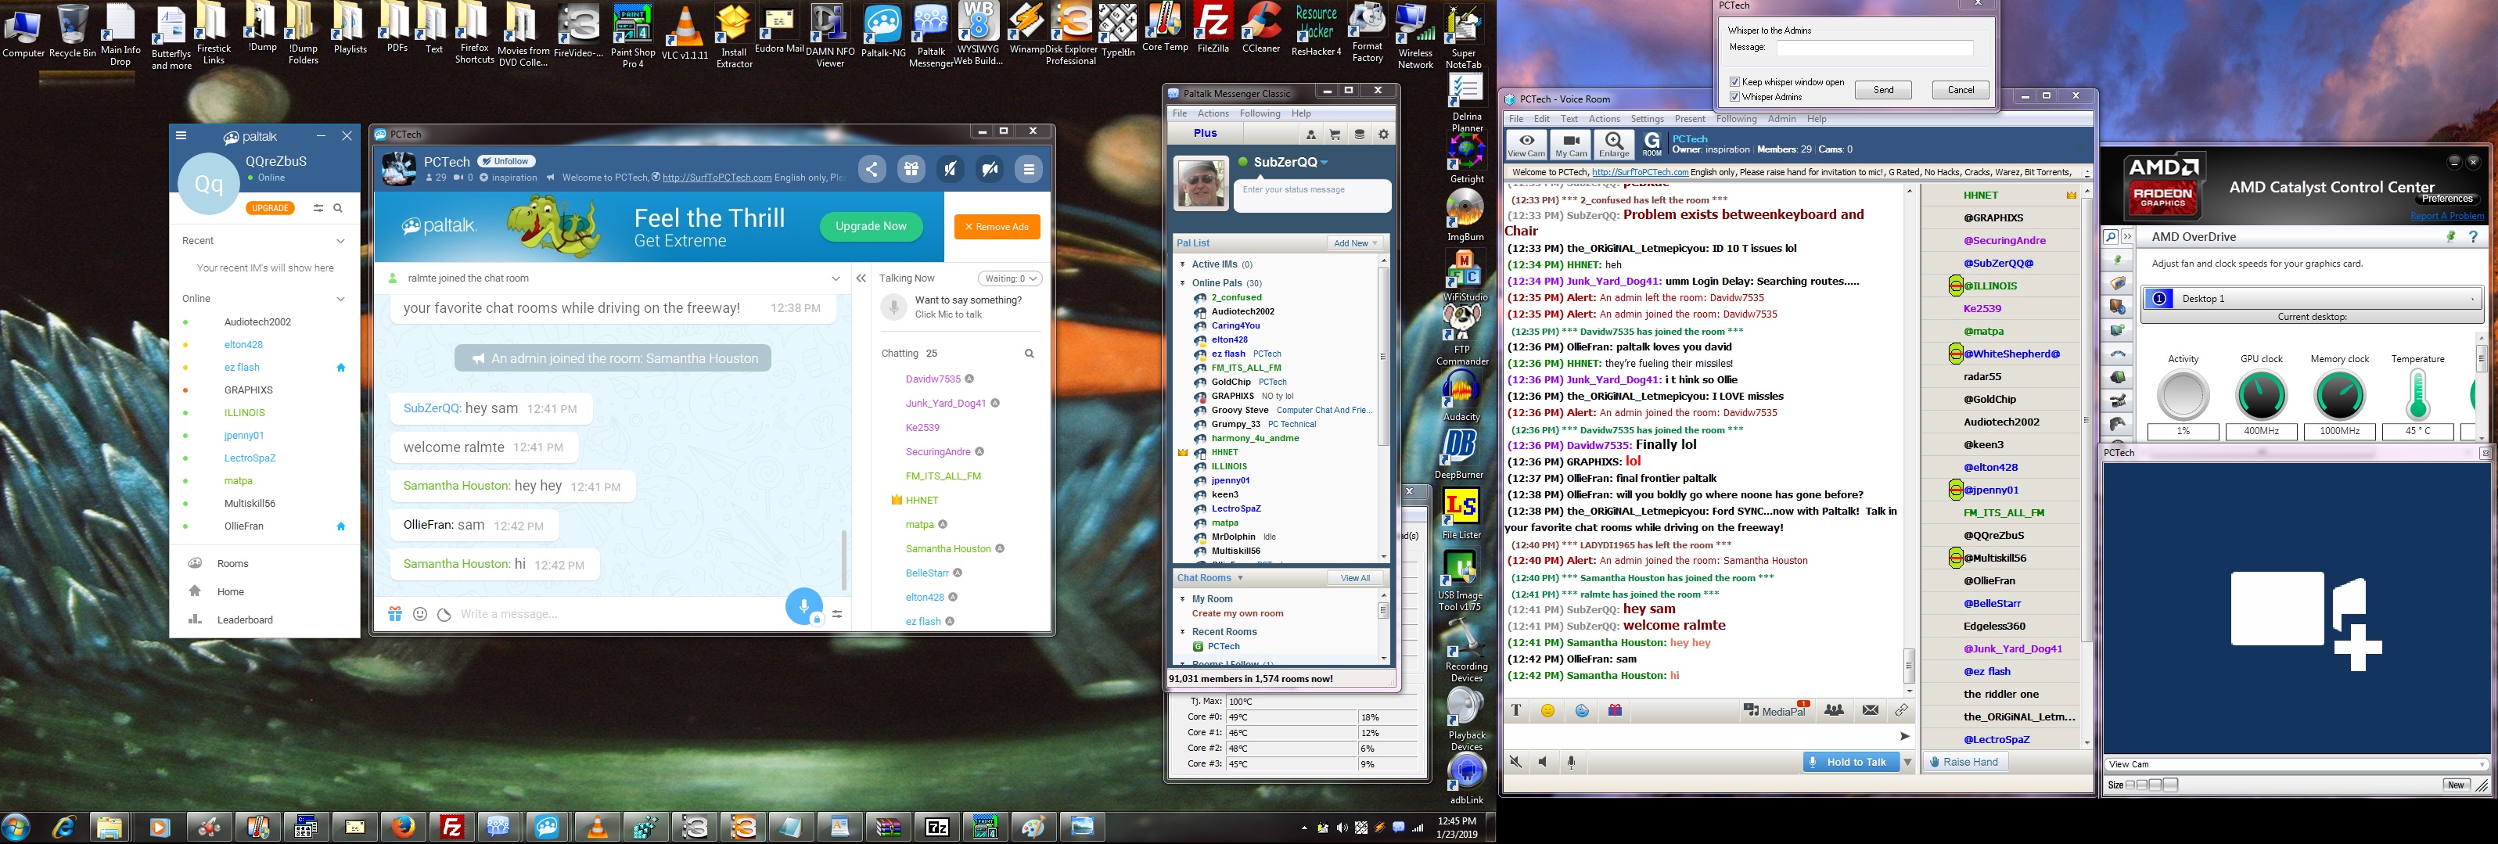Screen dimensions: 2498x844
Task: Open Add New dropdown in Pal List
Action: tap(1355, 243)
